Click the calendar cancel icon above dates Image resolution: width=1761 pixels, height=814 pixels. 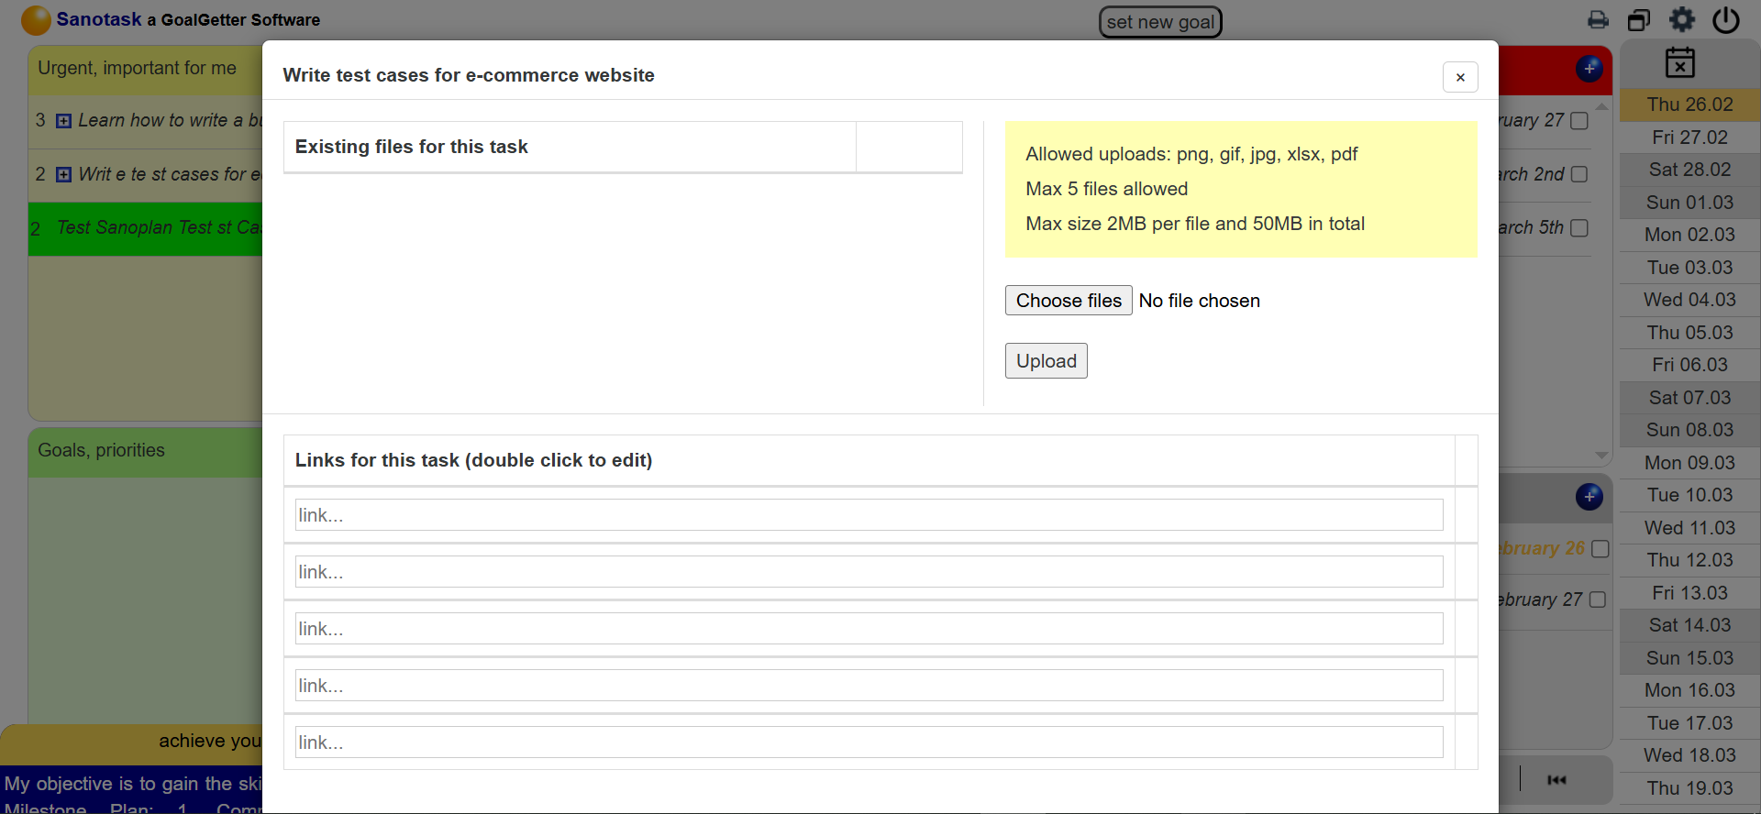(1680, 62)
